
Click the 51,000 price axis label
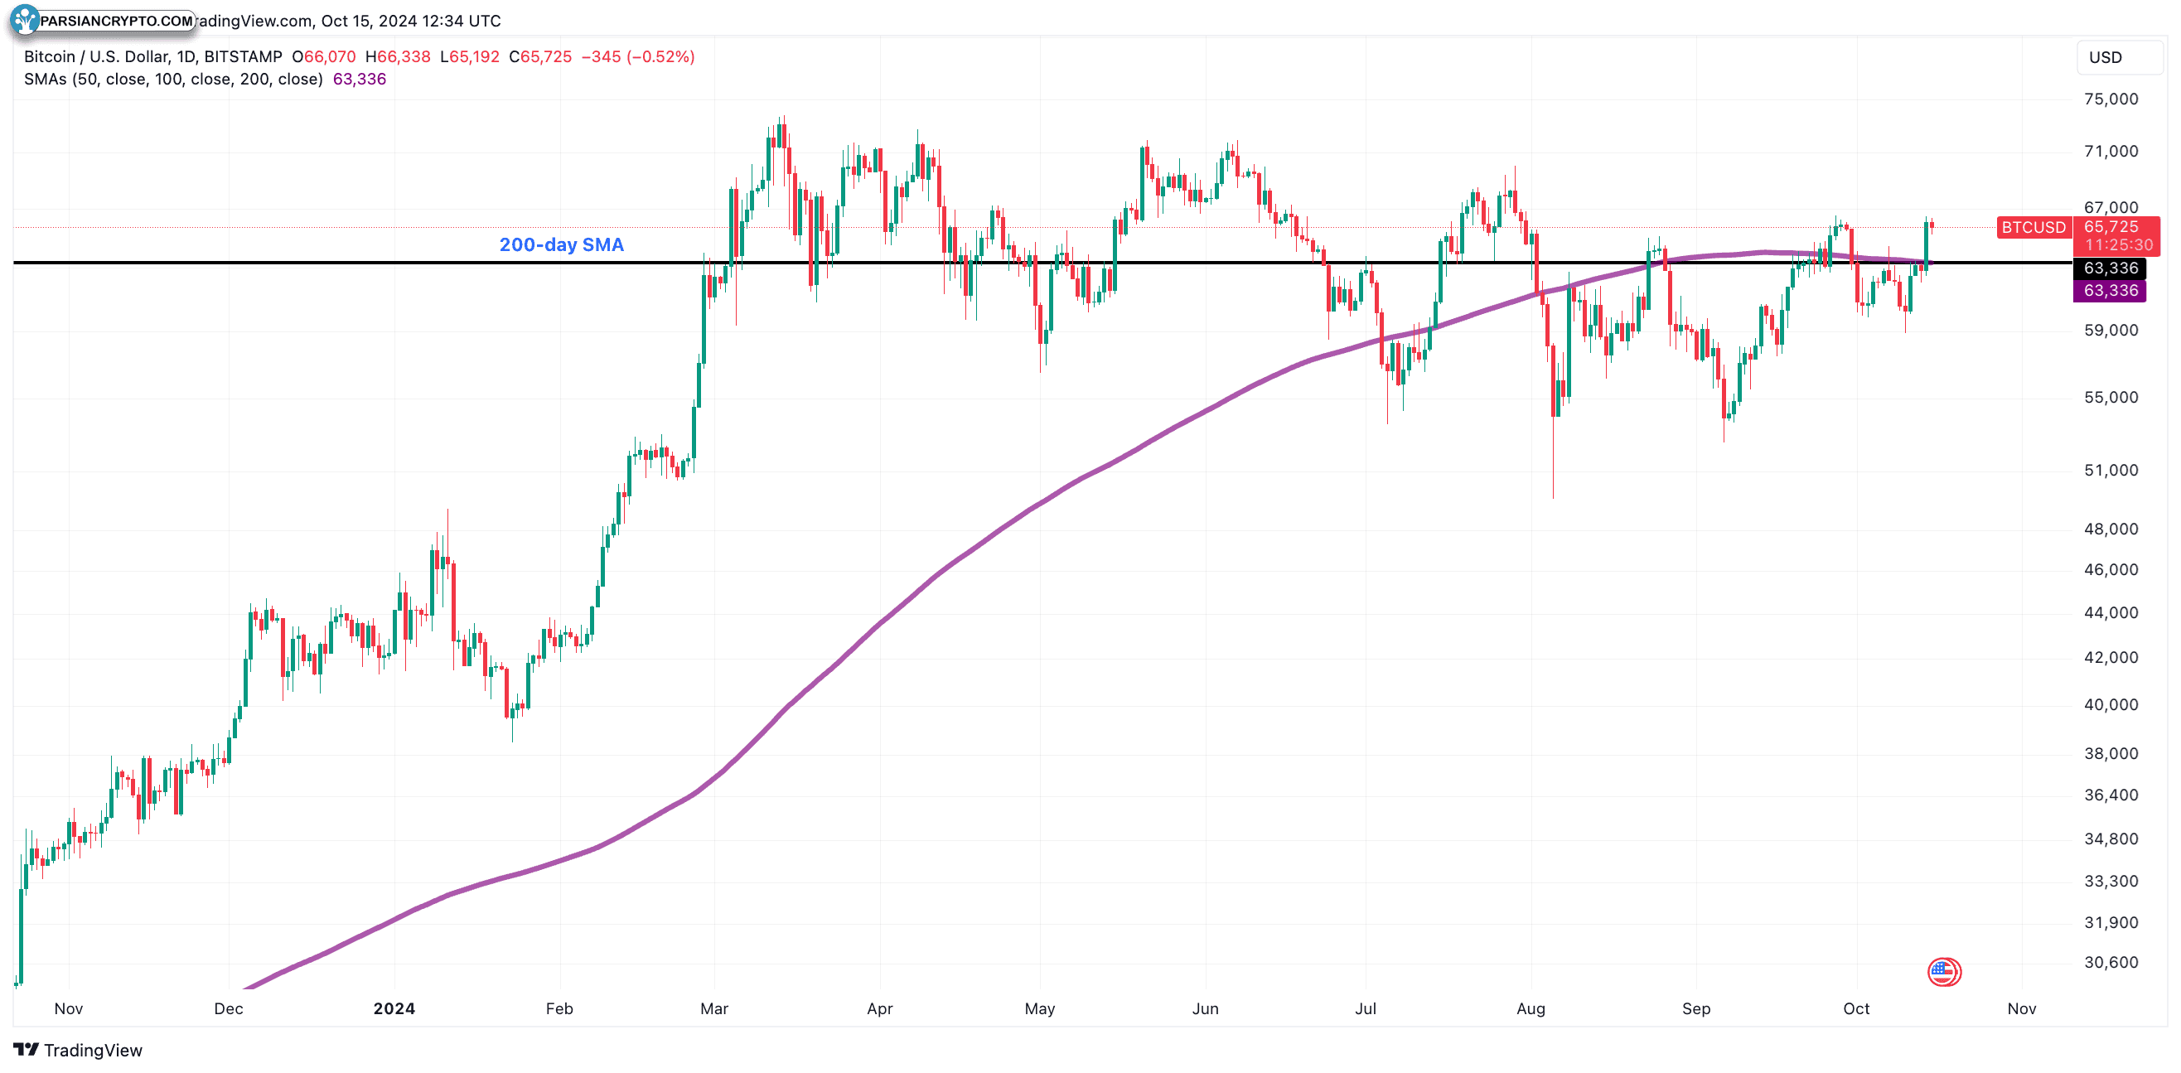[x=2111, y=470]
